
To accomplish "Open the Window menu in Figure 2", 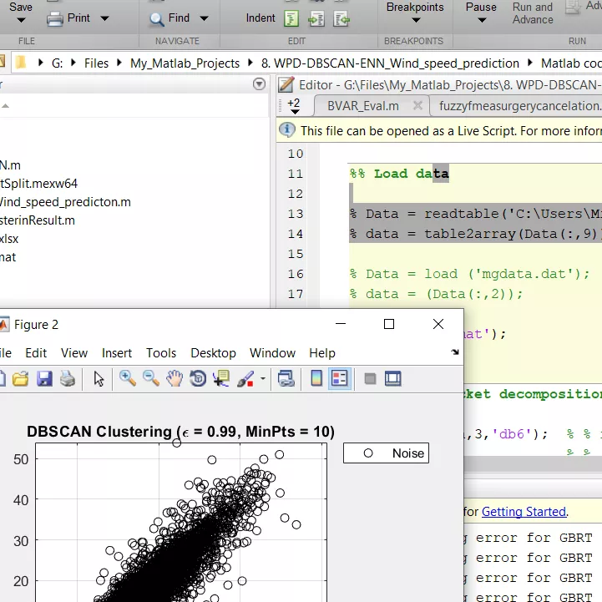I will click(x=272, y=353).
